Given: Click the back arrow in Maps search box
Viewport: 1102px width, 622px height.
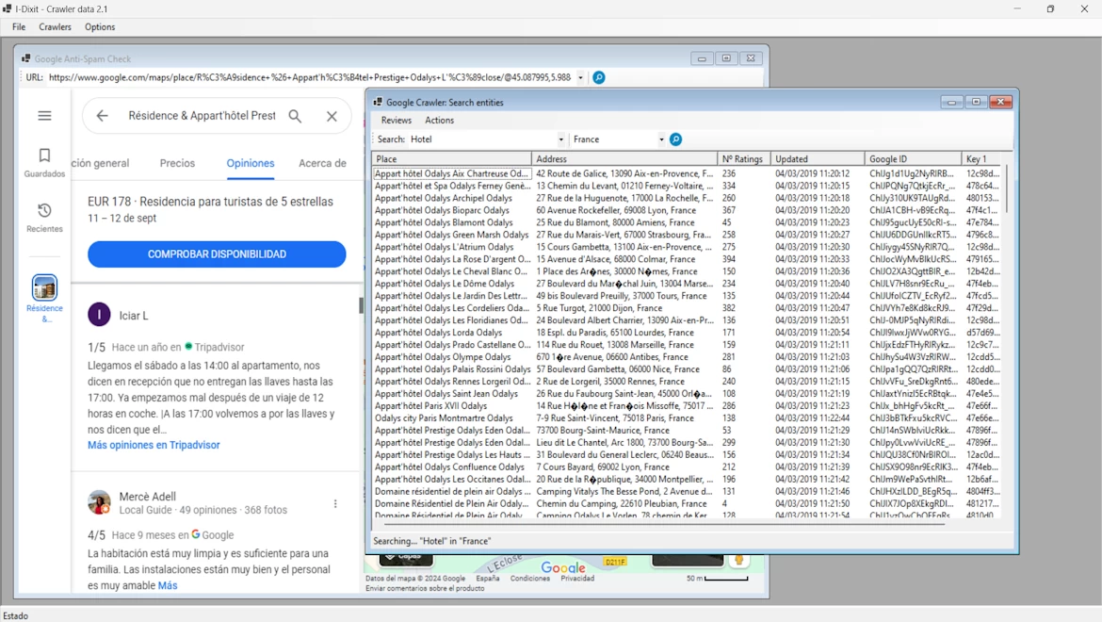Looking at the screenshot, I should tap(102, 116).
